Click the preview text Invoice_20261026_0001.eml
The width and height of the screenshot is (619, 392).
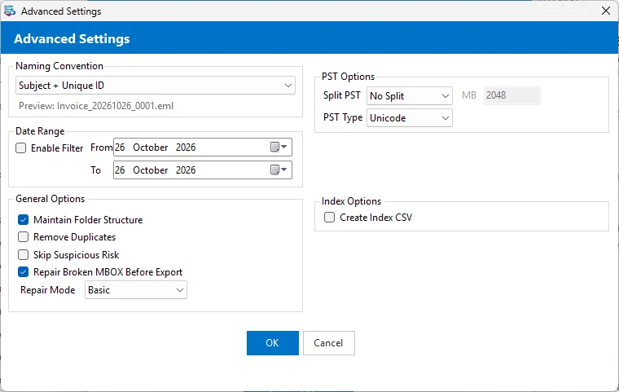click(x=116, y=106)
